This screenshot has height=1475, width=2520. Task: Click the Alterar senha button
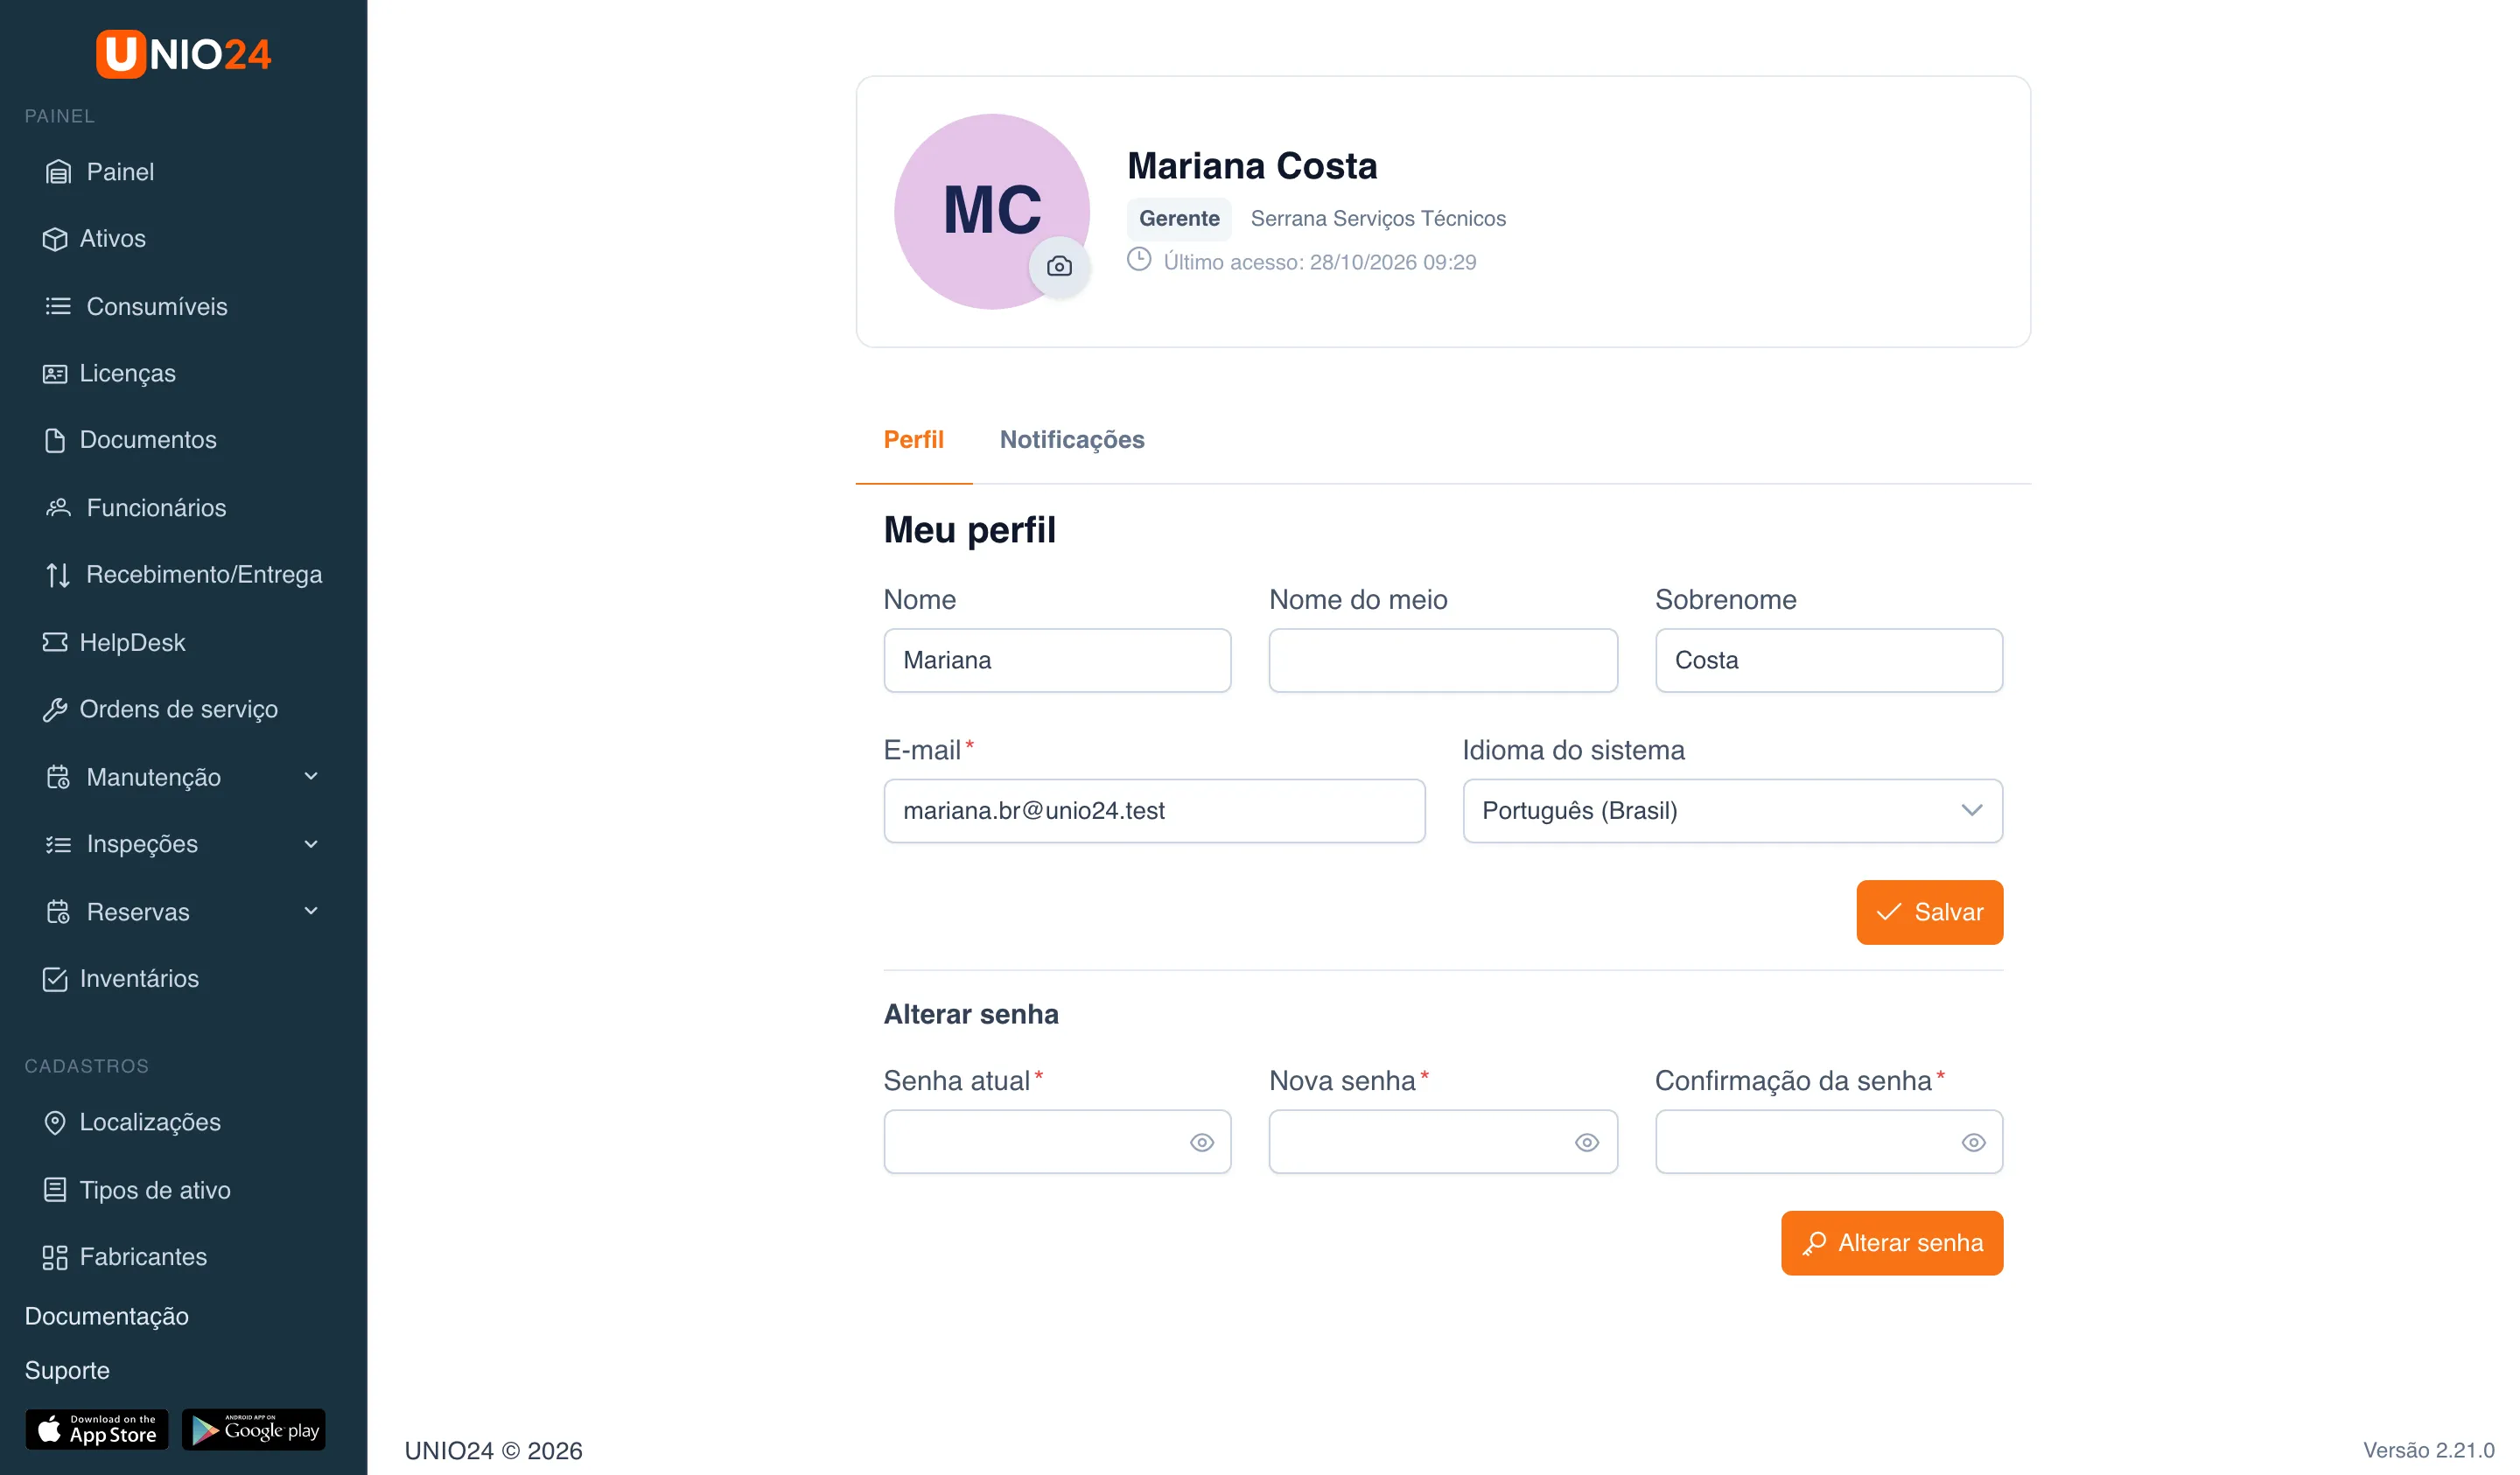pyautogui.click(x=1891, y=1243)
